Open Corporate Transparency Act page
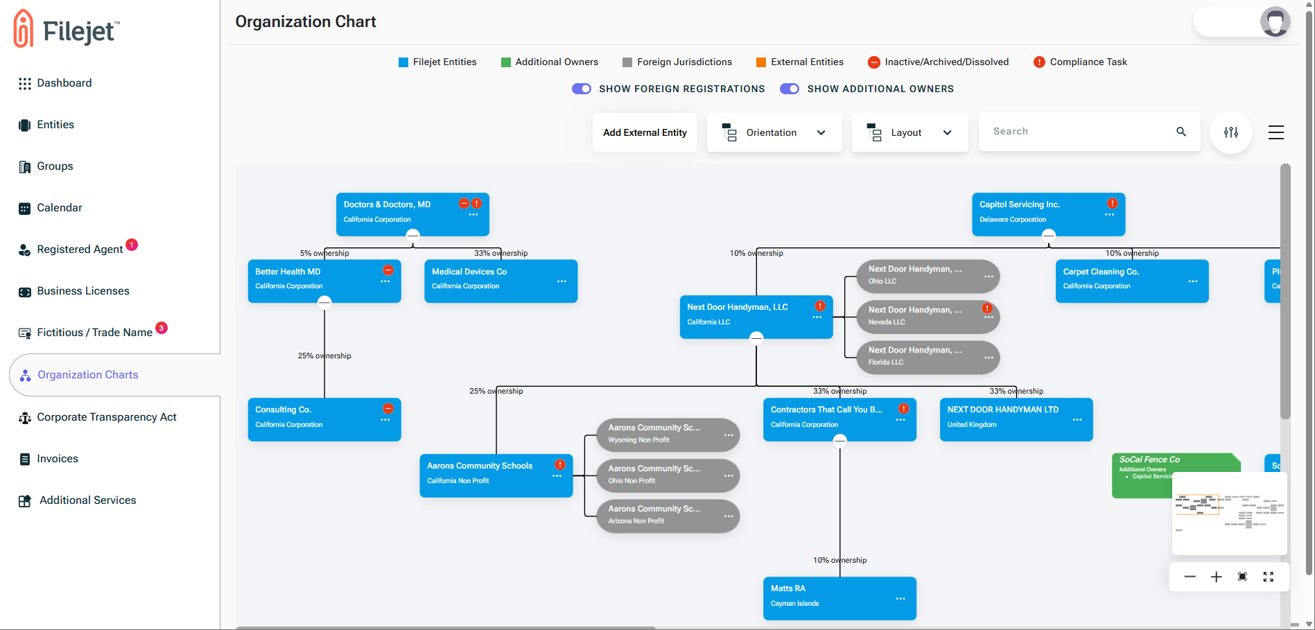The width and height of the screenshot is (1315, 630). click(107, 417)
